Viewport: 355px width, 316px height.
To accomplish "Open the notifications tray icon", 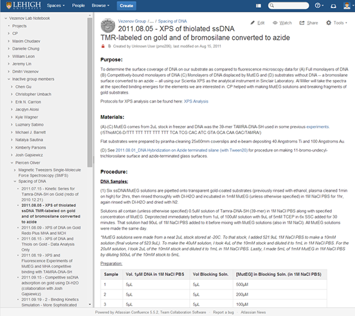I will pyautogui.click(x=333, y=6).
